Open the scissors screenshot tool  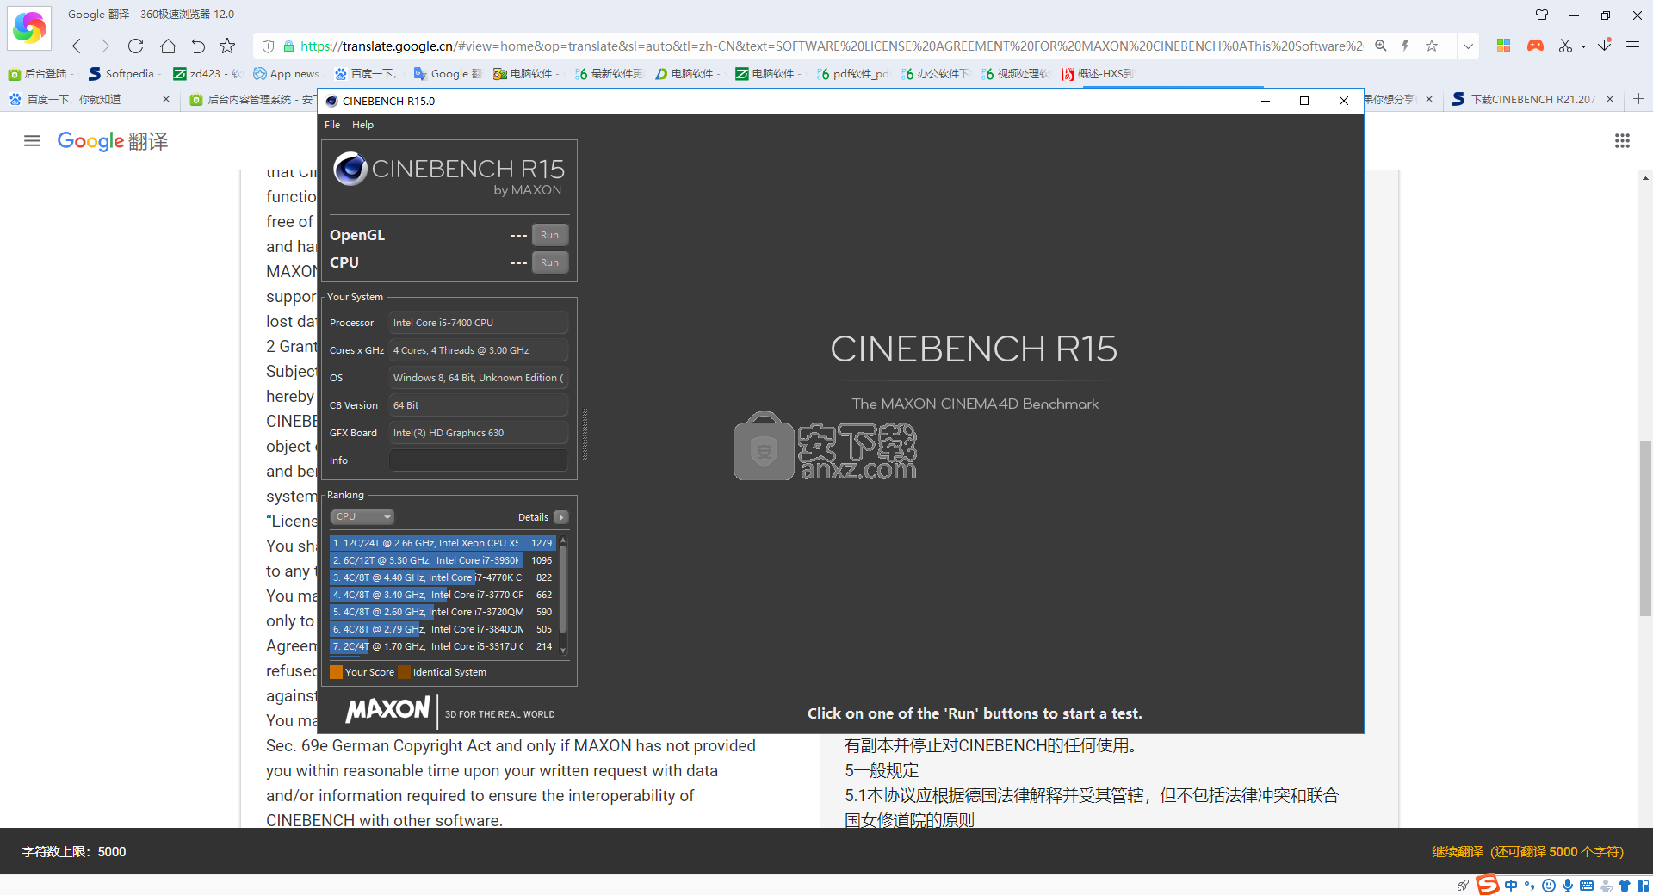point(1565,46)
